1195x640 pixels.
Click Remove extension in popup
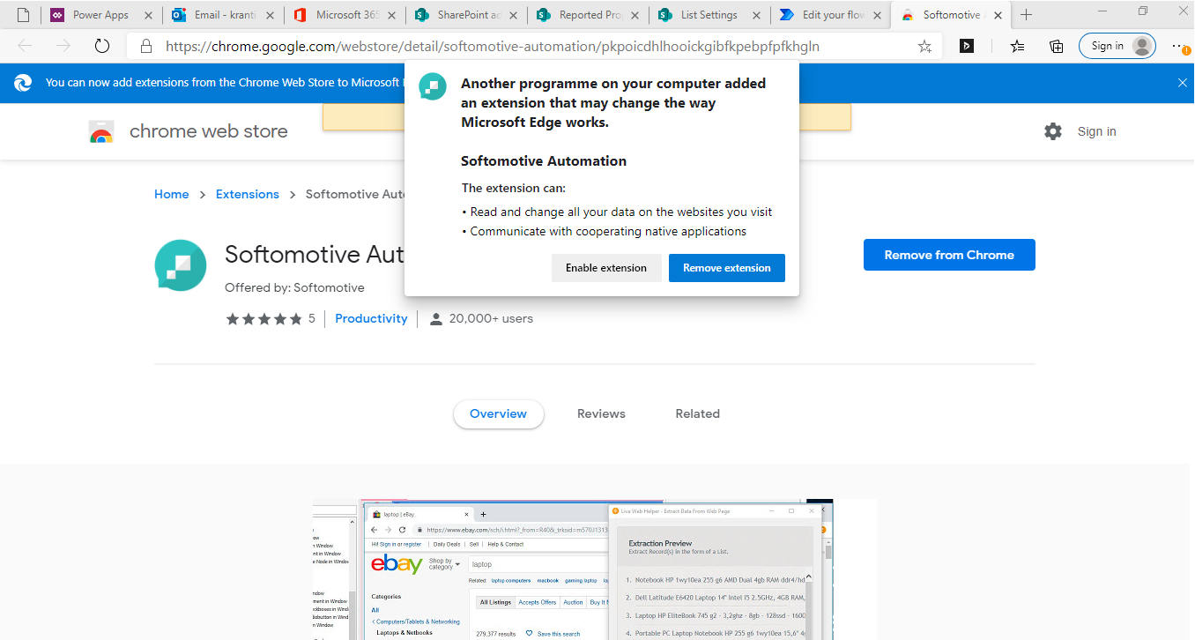(727, 268)
